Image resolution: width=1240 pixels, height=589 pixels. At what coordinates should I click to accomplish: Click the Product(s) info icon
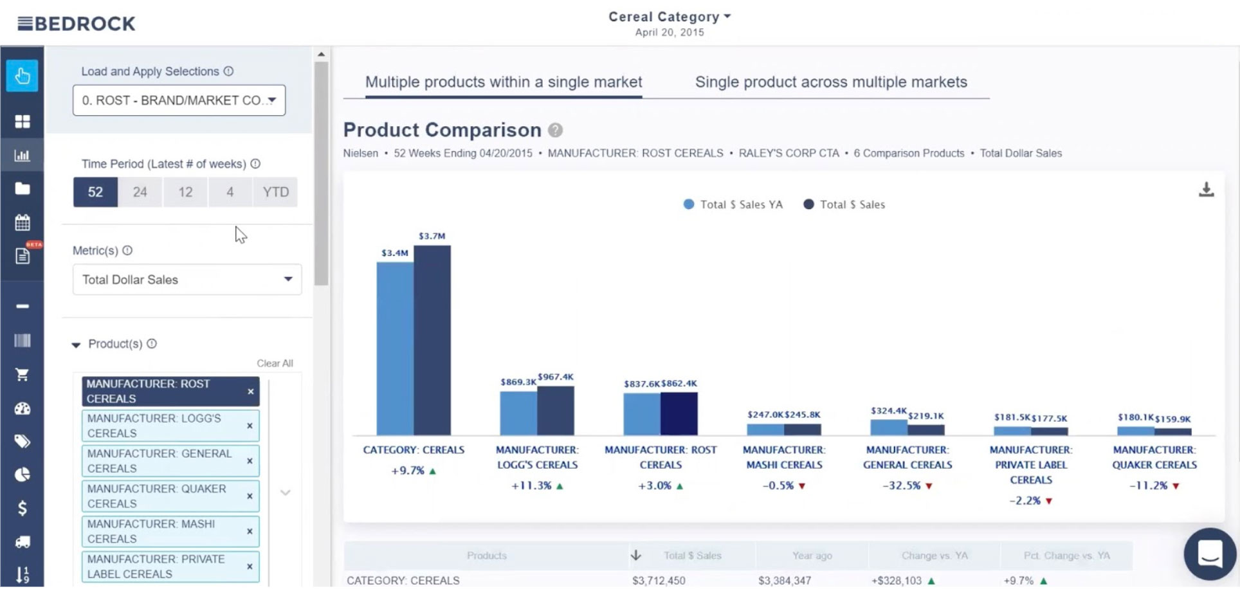152,344
